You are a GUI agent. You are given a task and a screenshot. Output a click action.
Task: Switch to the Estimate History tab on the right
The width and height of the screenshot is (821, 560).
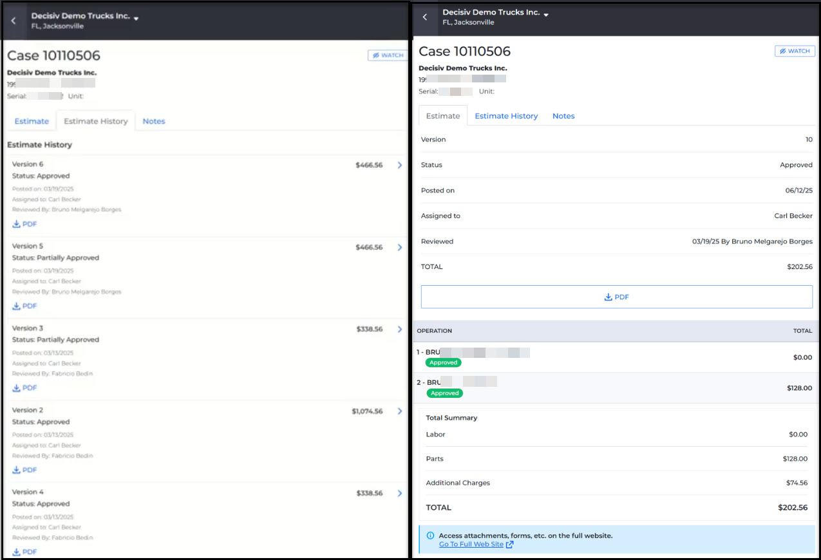pyautogui.click(x=506, y=116)
